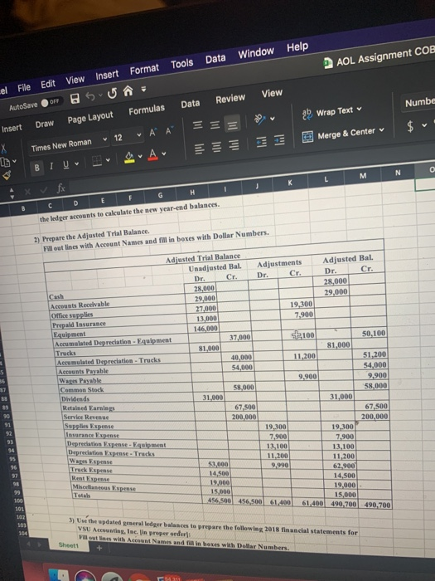
Task: Open the font color dropdown arrow
Action: pyautogui.click(x=164, y=153)
